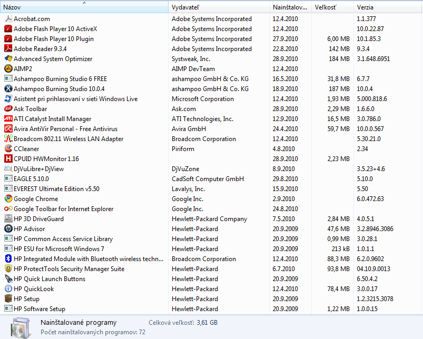423x339 pixels.
Task: Sort by the Nainštalov... date column header
Action: (290, 7)
